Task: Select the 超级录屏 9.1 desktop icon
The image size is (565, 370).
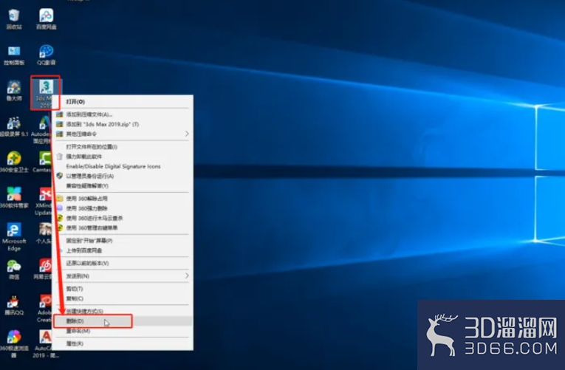Action: 14,126
